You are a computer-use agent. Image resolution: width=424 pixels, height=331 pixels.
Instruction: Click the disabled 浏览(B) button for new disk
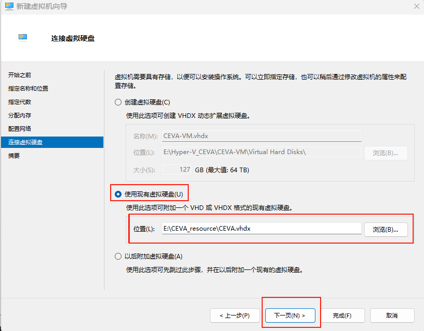[x=386, y=153]
